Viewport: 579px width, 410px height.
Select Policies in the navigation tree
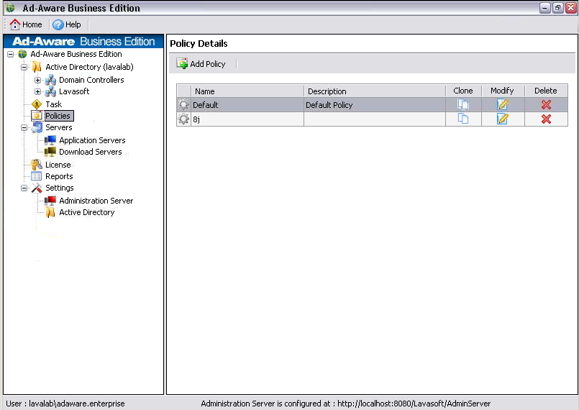58,116
